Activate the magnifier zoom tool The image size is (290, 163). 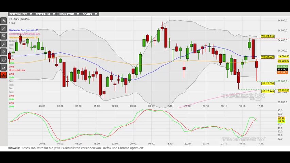tap(4, 44)
